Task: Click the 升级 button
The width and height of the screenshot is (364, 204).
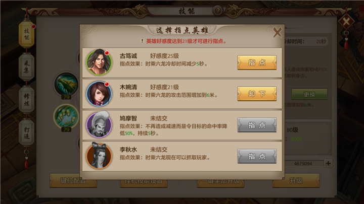Action: [296, 180]
